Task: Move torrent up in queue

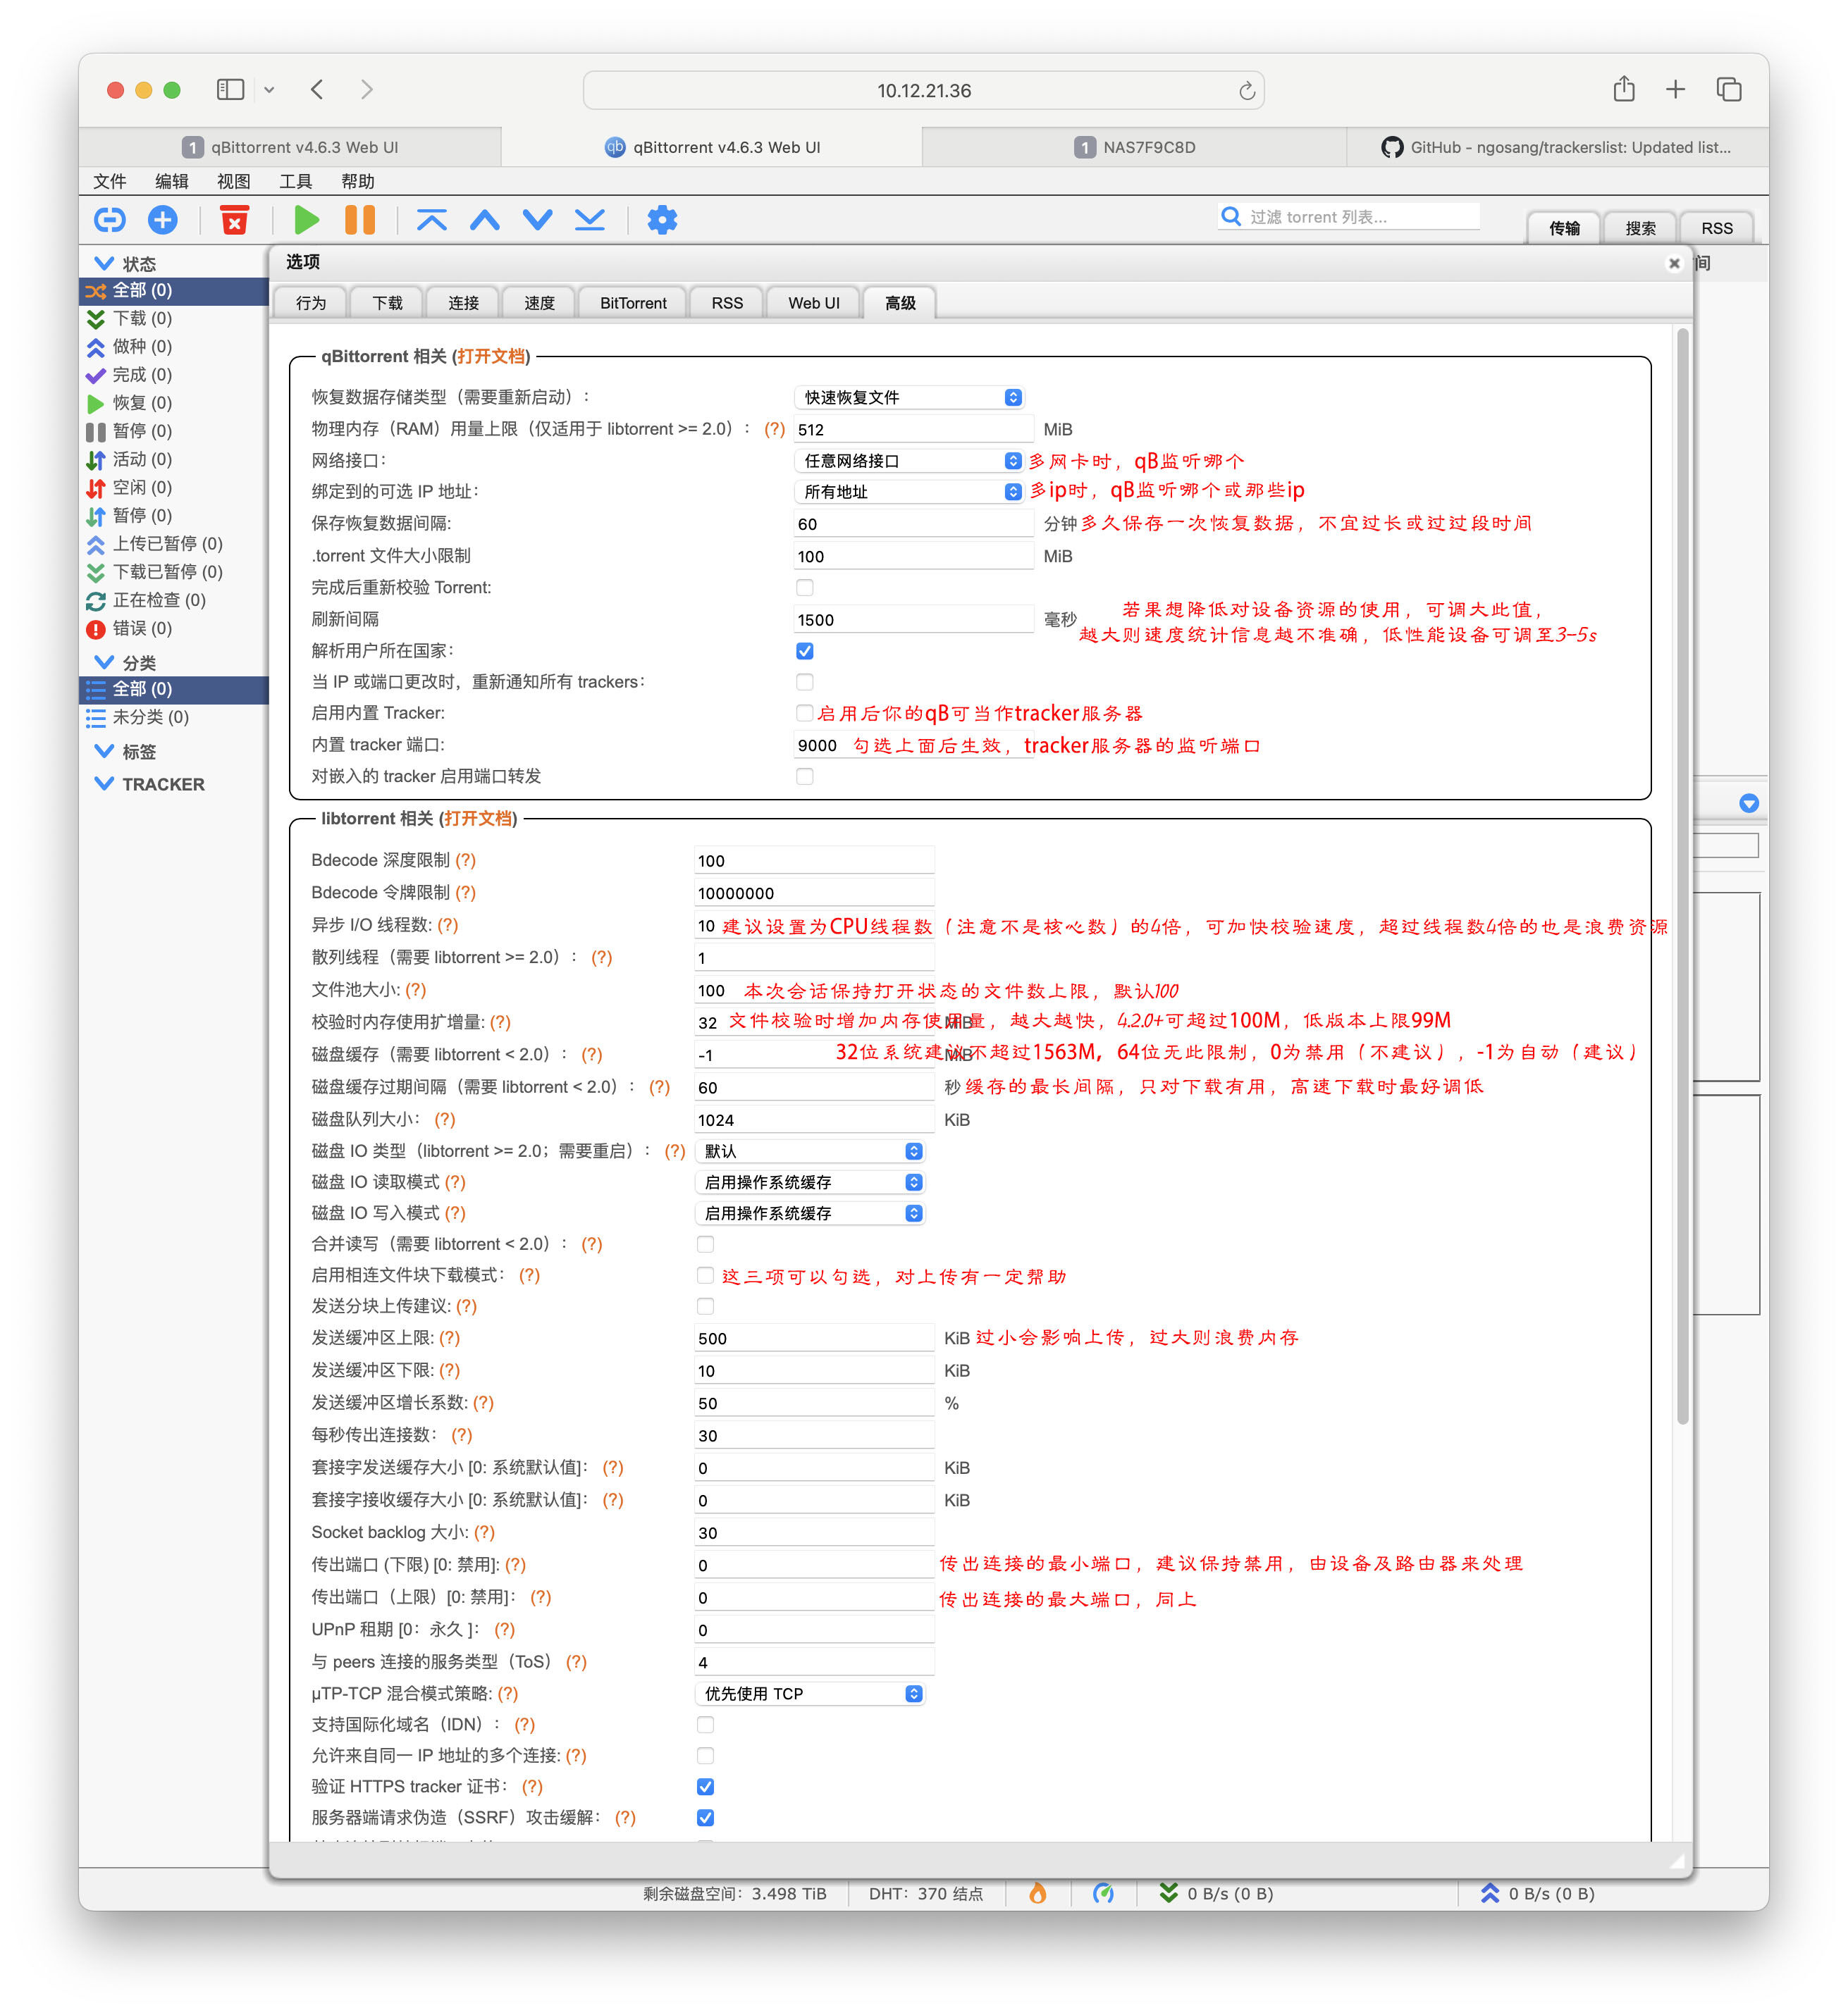Action: [x=485, y=220]
